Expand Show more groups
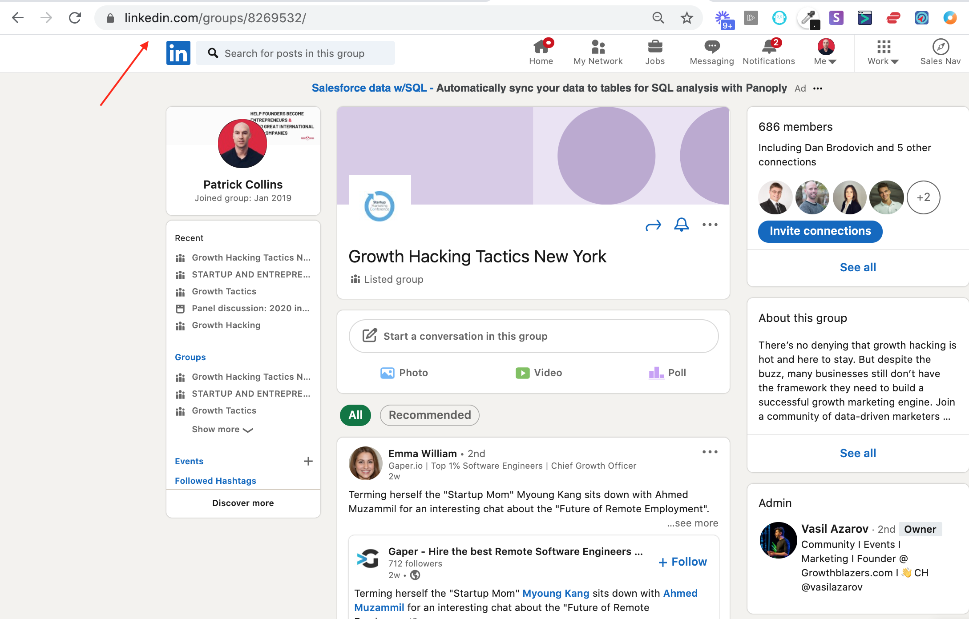This screenshot has height=619, width=969. 222,429
